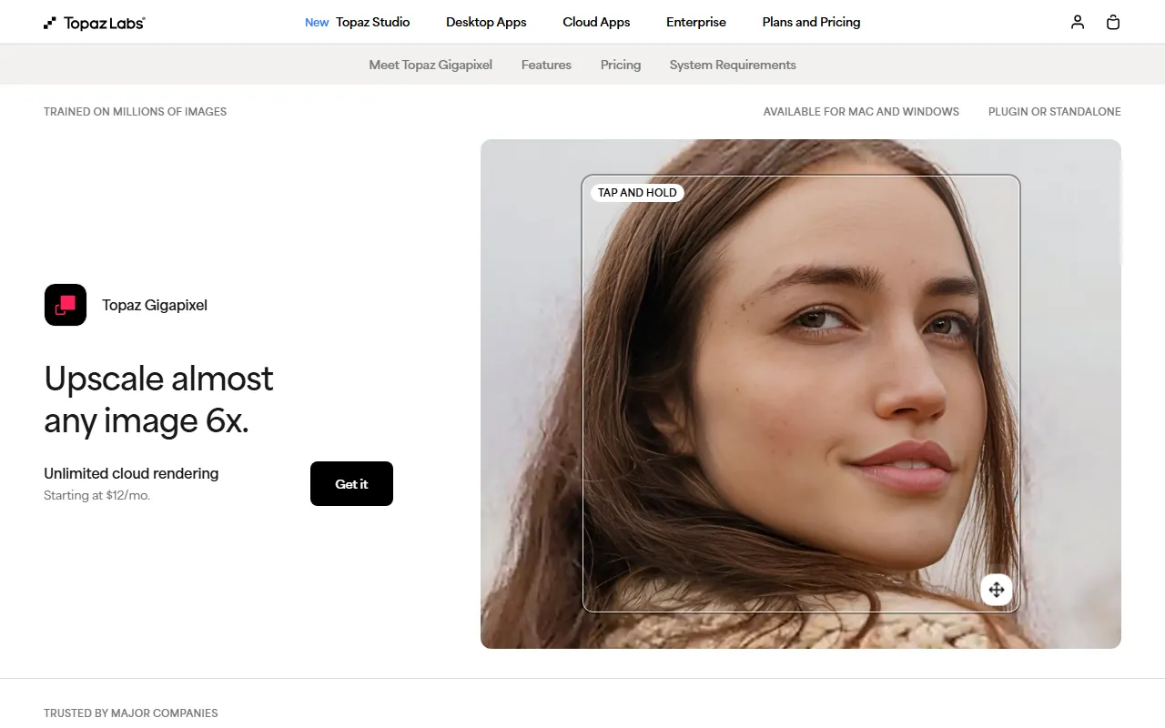Click the Topaz Labs logo
Screen dimensions: 1165x728
tap(95, 23)
